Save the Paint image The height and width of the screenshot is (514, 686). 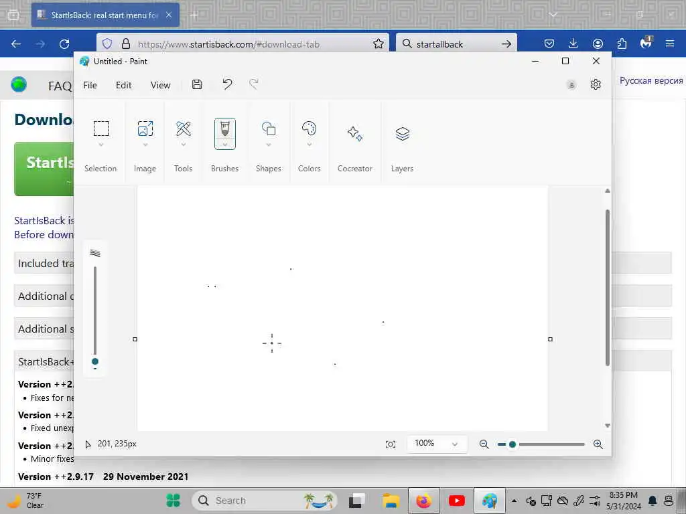click(x=197, y=84)
